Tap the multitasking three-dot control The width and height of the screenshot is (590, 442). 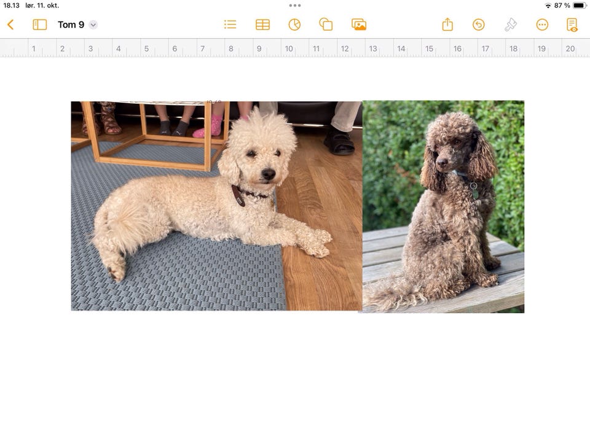click(x=295, y=6)
